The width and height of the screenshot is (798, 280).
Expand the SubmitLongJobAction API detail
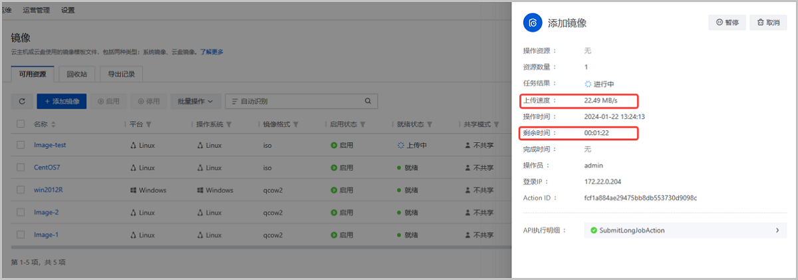click(777, 230)
